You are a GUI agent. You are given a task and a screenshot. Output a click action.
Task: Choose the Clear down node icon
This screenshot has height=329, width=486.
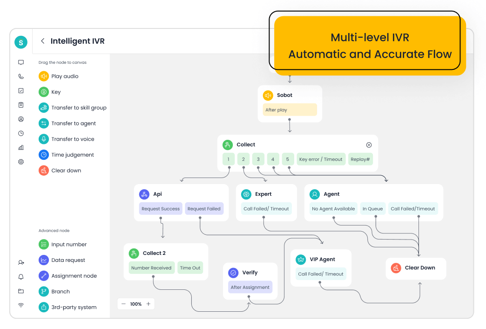[x=43, y=170]
